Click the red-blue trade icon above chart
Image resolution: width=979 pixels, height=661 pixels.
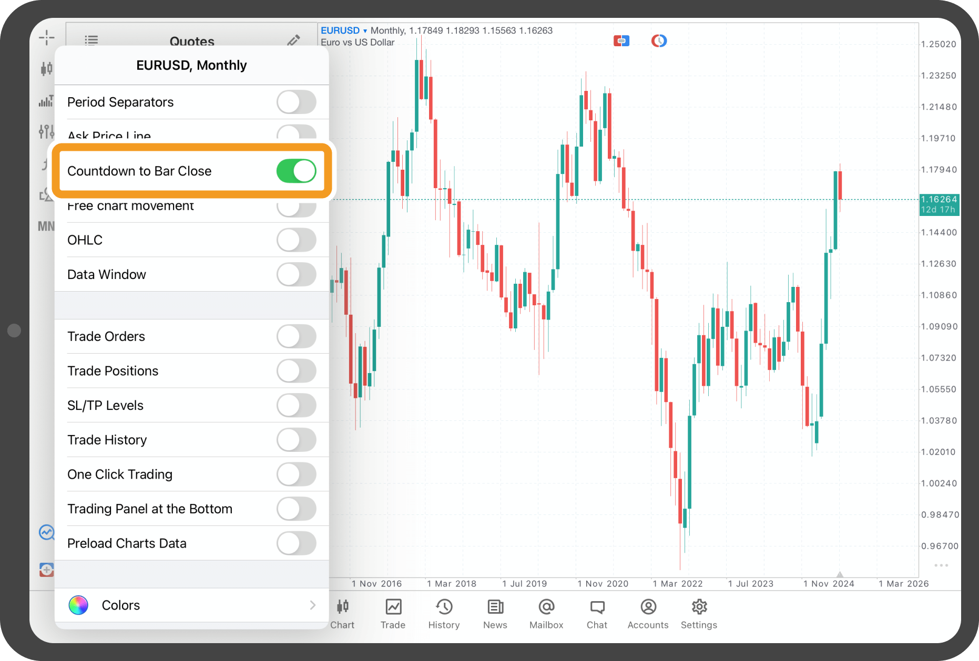pyautogui.click(x=621, y=41)
